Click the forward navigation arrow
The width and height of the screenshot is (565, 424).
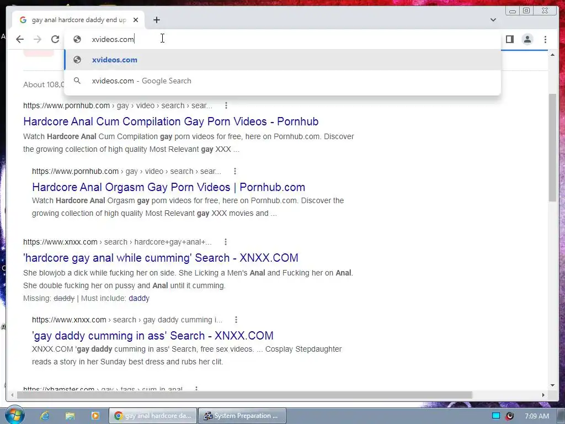(38, 39)
